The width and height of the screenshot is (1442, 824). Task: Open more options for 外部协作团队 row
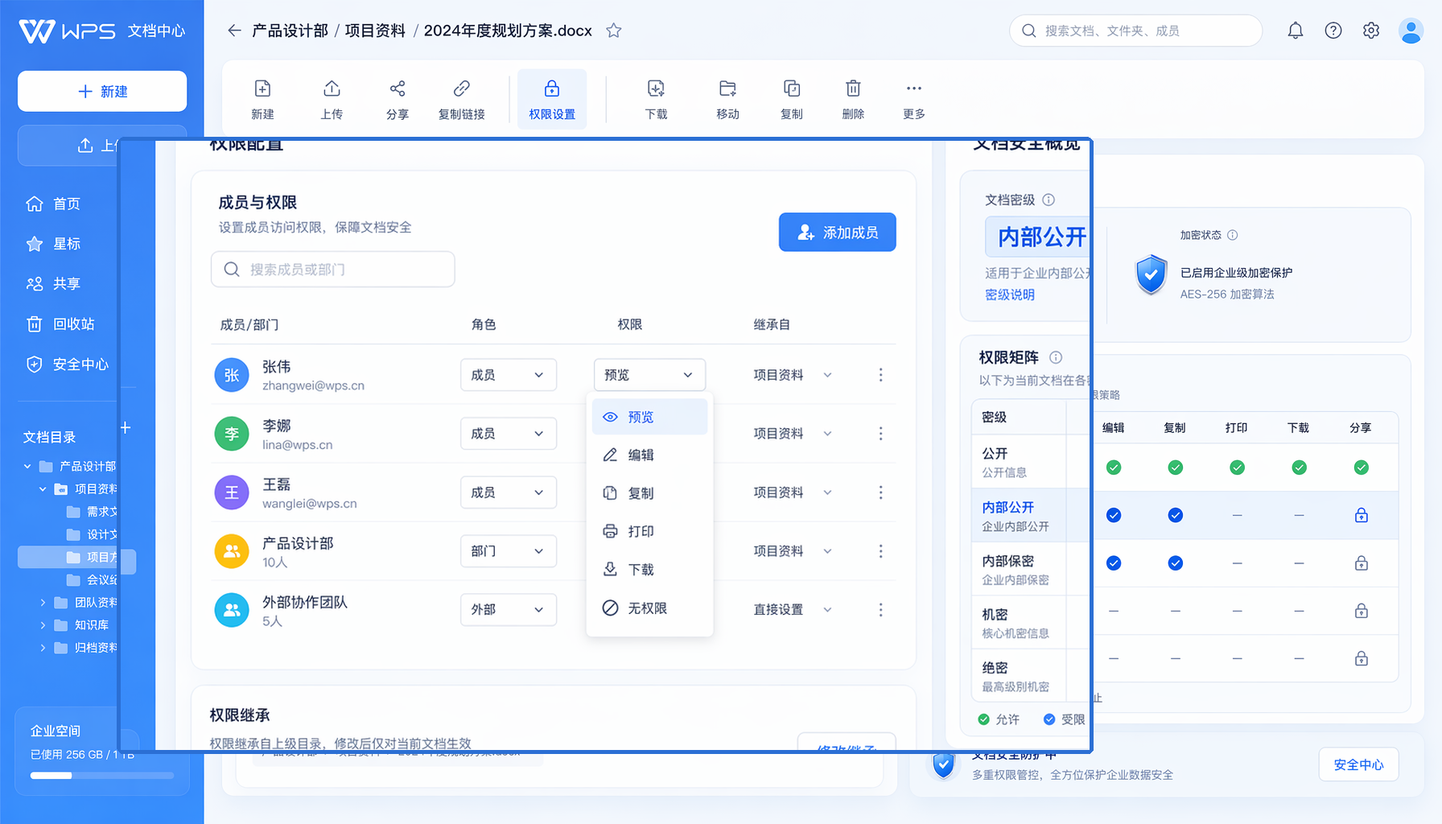880,610
